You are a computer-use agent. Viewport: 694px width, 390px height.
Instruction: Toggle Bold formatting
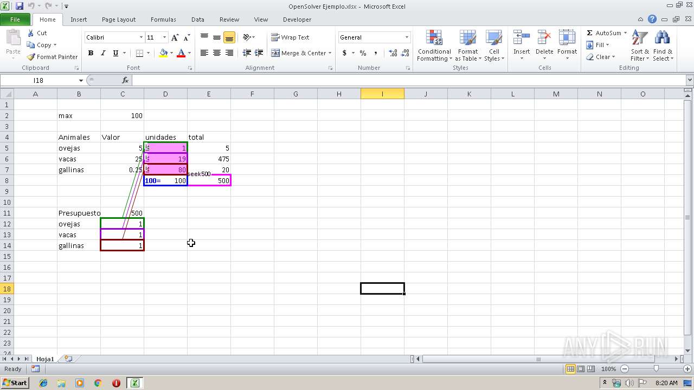click(91, 53)
